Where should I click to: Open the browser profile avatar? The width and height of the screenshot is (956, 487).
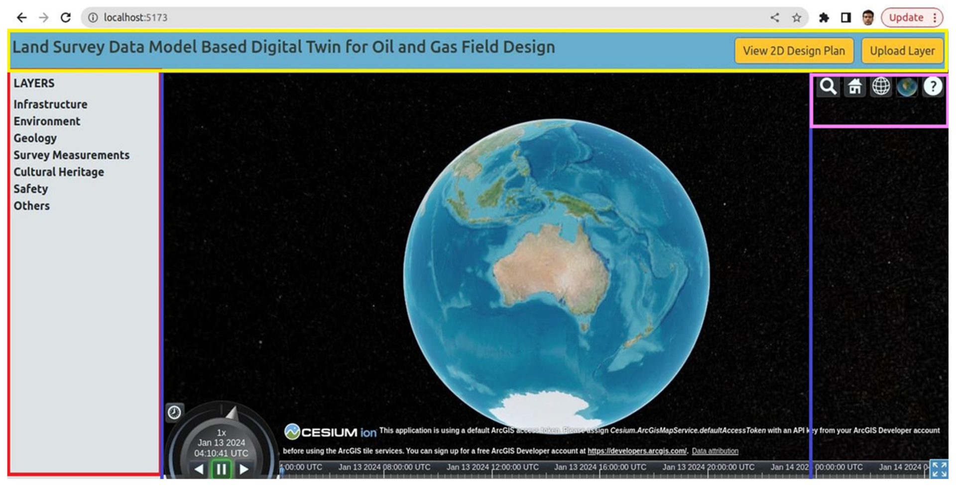[868, 17]
